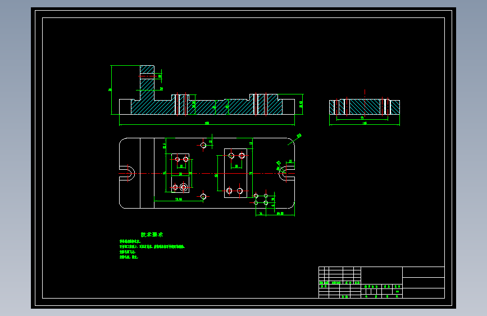Image resolution: width=487 pixels, height=316 pixels.
Task: Select the vertical height dimension left of upright
Action: [111, 90]
